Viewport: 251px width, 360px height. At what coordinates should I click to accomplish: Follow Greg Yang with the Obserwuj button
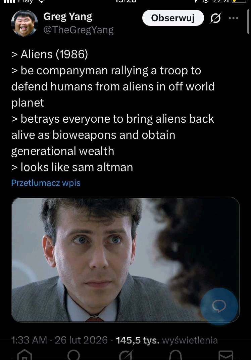(x=173, y=18)
